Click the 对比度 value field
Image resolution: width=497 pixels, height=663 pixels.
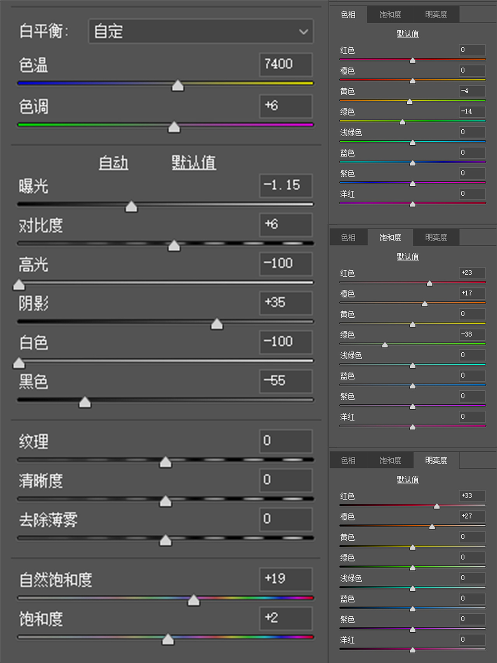pyautogui.click(x=286, y=224)
